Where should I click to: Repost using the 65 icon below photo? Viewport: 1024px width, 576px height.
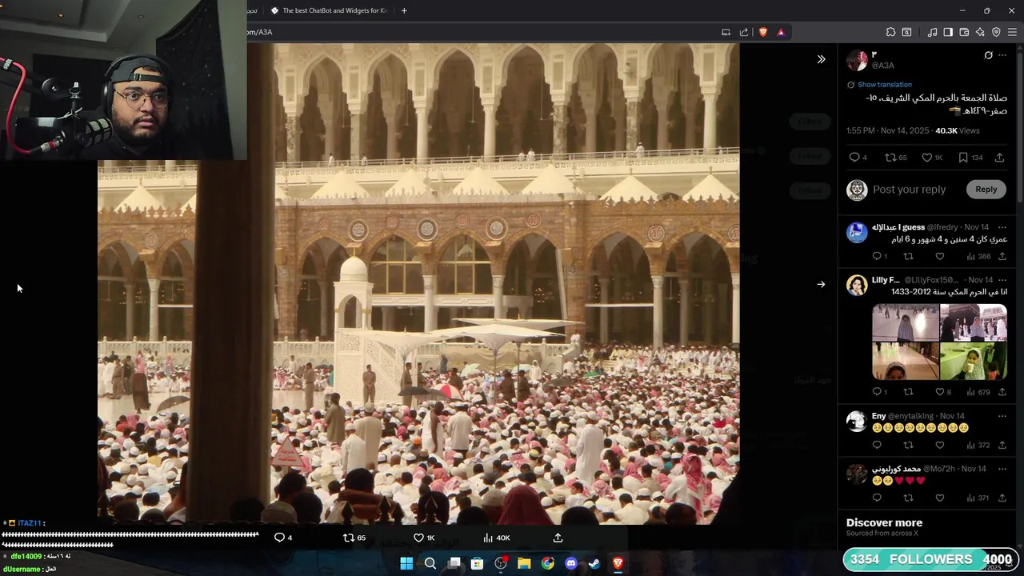[x=354, y=538]
